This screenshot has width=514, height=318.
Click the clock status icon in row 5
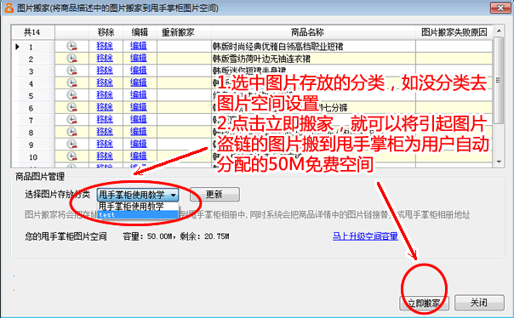[71, 95]
